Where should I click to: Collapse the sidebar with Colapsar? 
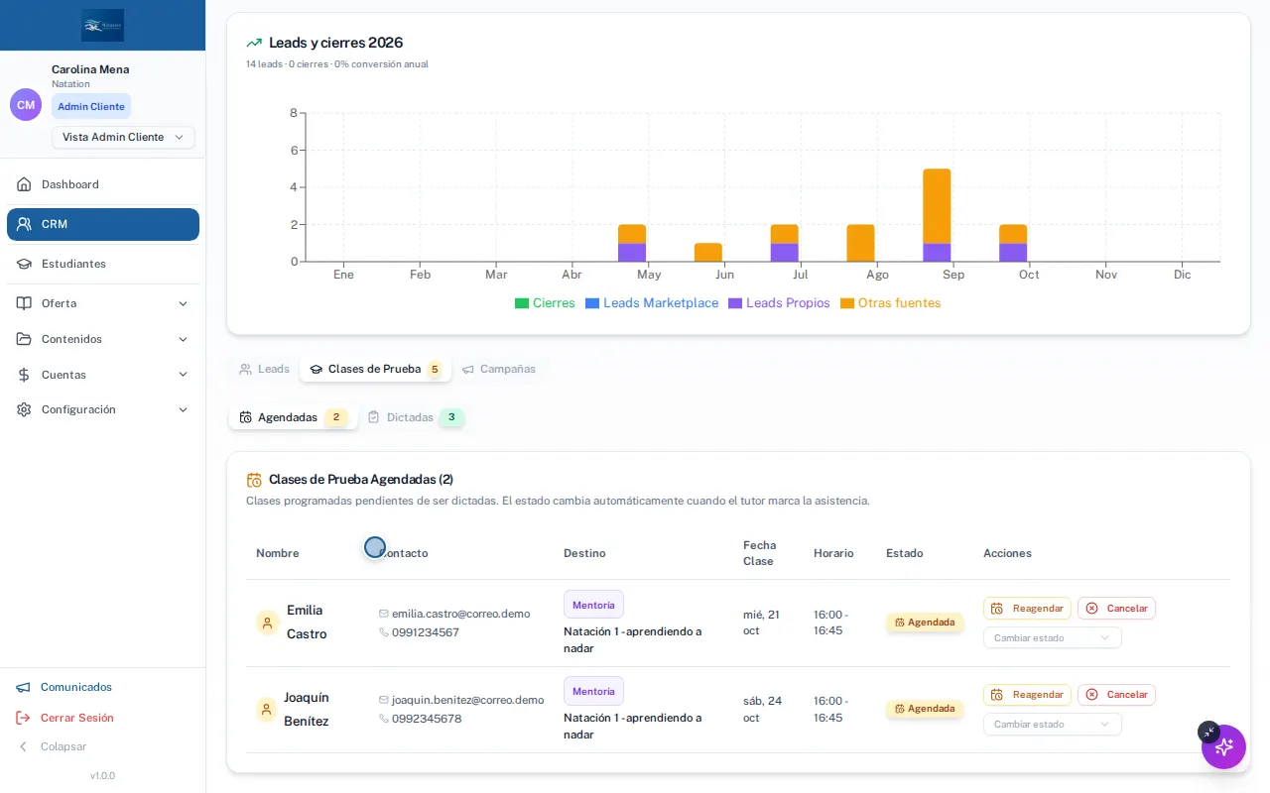[52, 746]
